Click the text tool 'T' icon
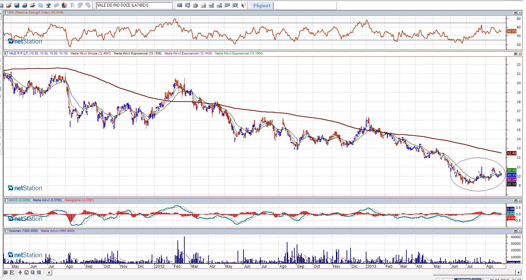Image resolution: width=526 pixels, height=280 pixels. tap(72, 5)
